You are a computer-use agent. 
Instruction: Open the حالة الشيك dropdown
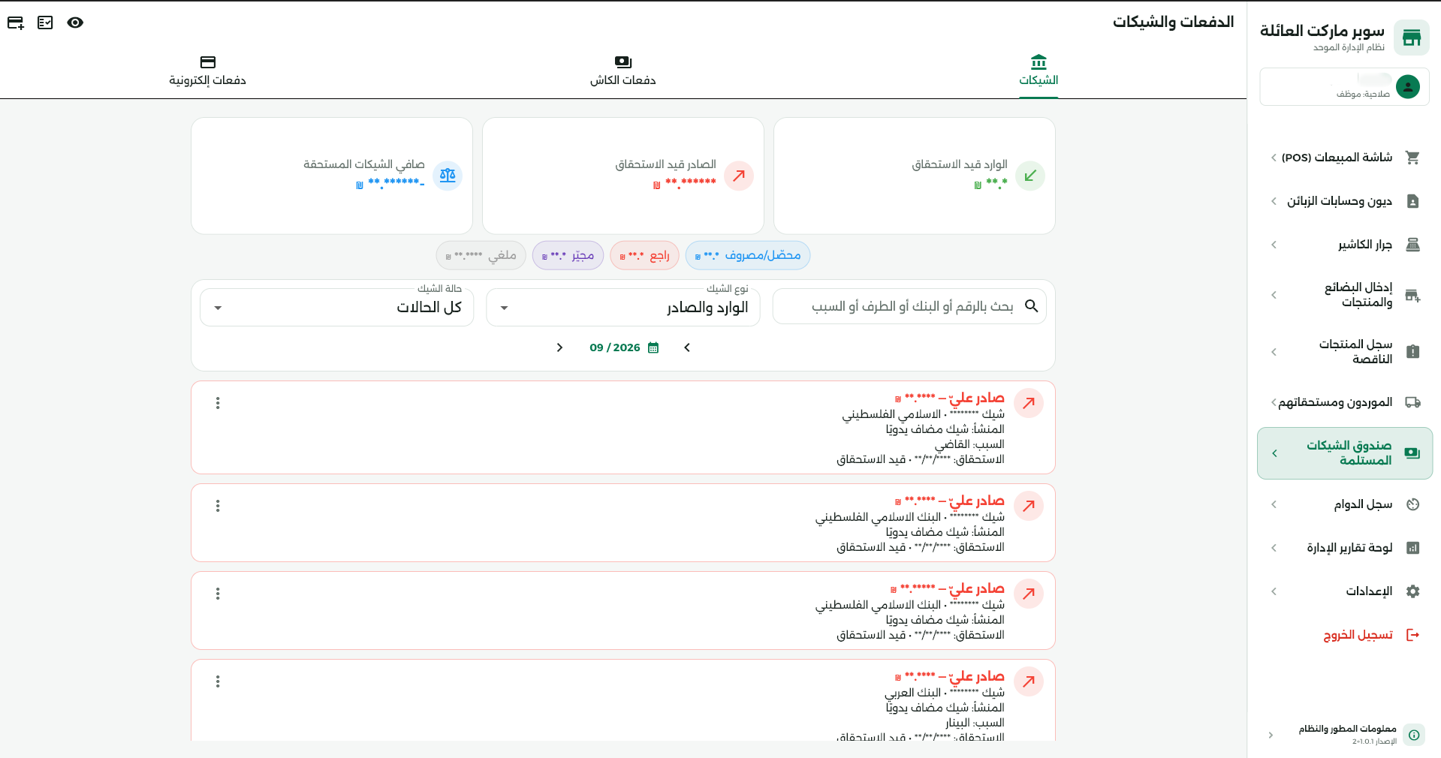pyautogui.click(x=336, y=308)
